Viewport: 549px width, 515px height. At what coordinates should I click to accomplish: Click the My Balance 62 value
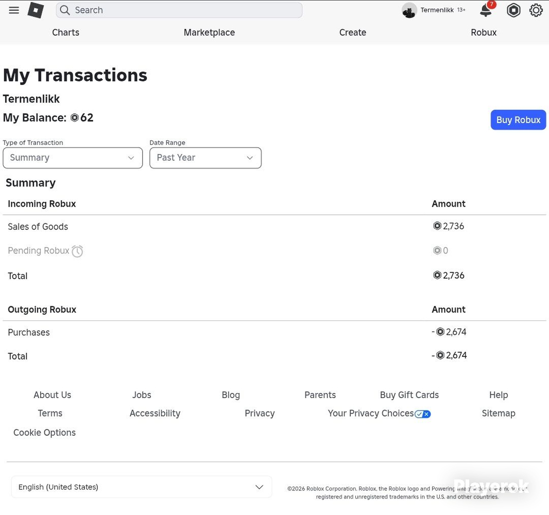pos(87,117)
